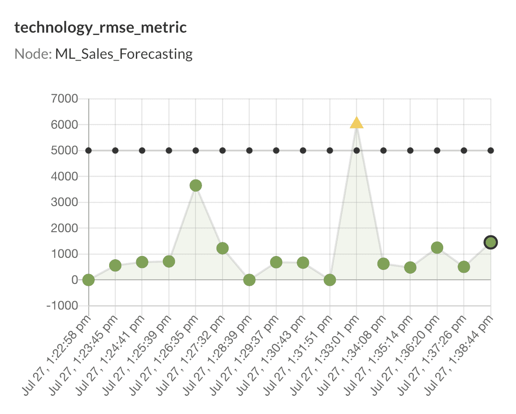
Task: Click the green data point at 1:27:32 pm
Action: [x=223, y=248]
